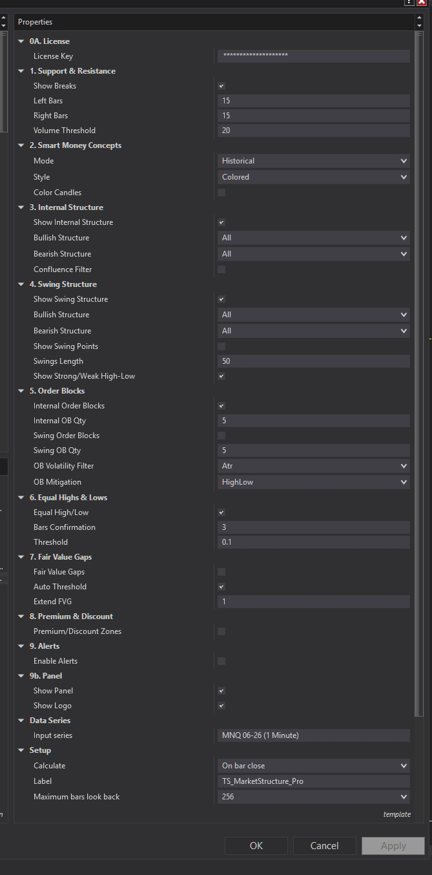This screenshot has width=432, height=875.
Task: Toggle the Show Panel checkbox
Action: pos(221,691)
